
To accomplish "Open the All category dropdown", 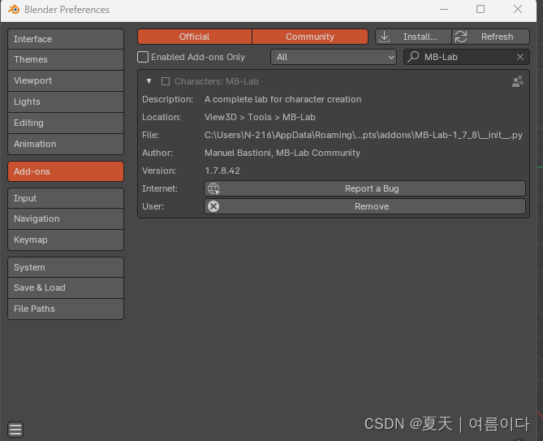I will pyautogui.click(x=334, y=57).
